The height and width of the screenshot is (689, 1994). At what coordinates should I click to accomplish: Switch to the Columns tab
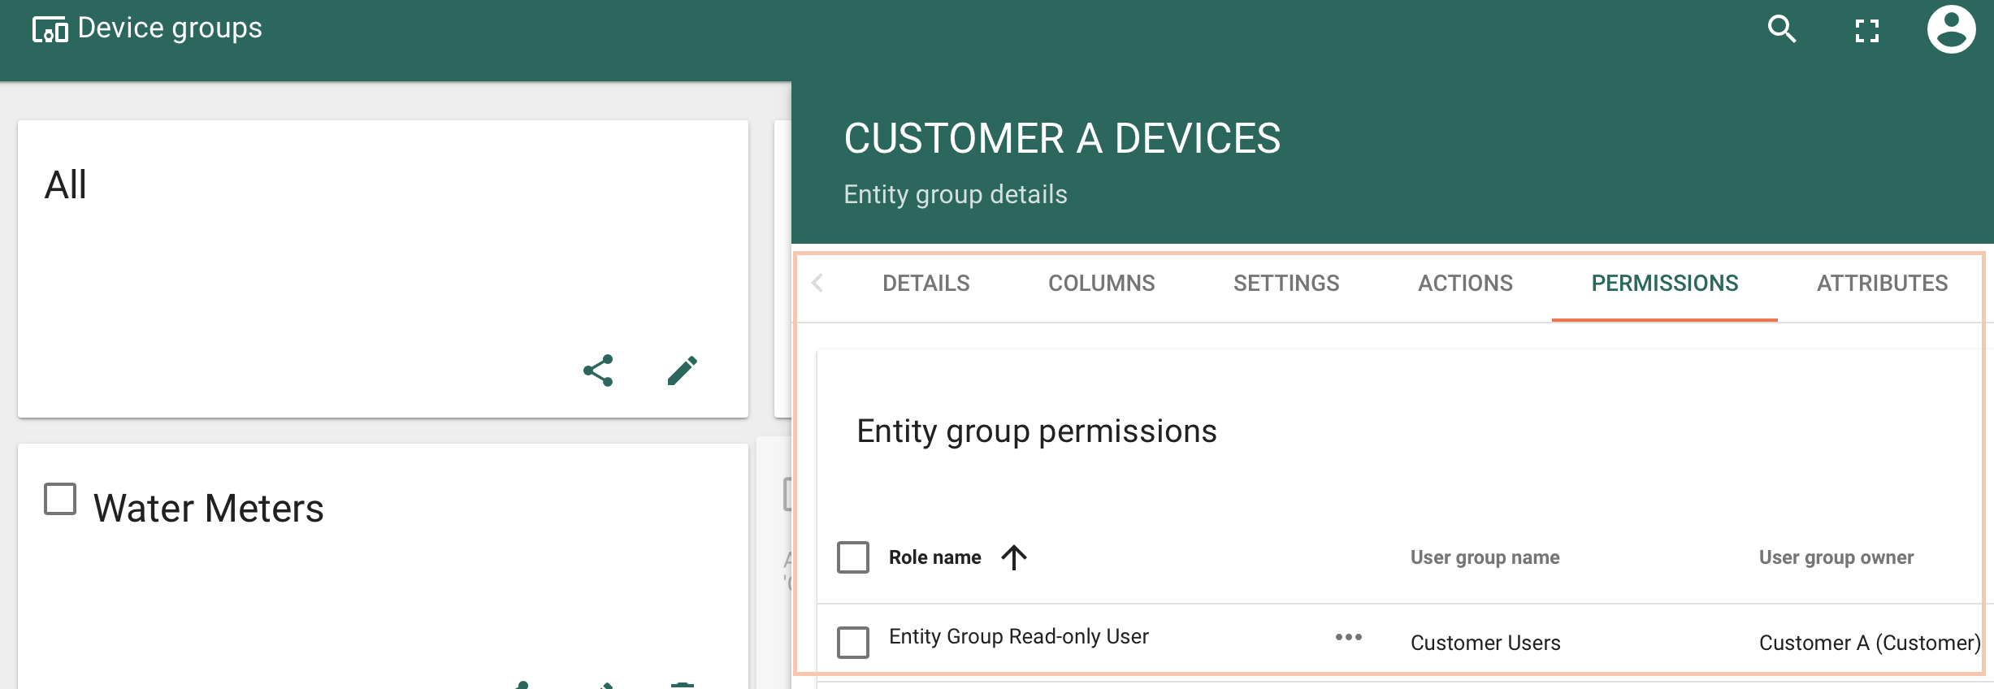point(1102,283)
